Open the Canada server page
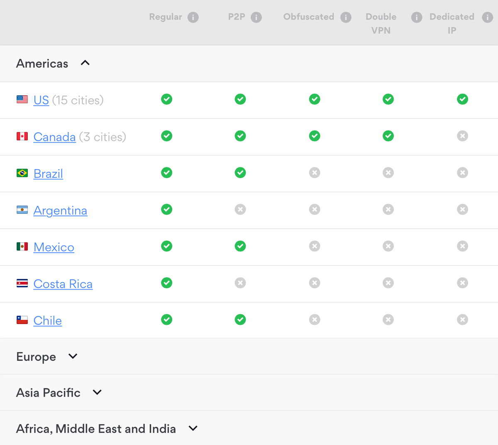Screen dimensions: 498x445 pos(54,137)
